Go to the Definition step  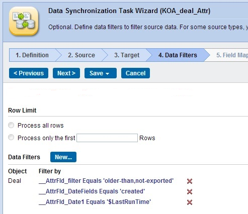click(x=32, y=55)
